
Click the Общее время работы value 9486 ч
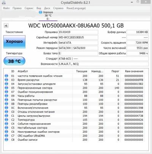138,54
